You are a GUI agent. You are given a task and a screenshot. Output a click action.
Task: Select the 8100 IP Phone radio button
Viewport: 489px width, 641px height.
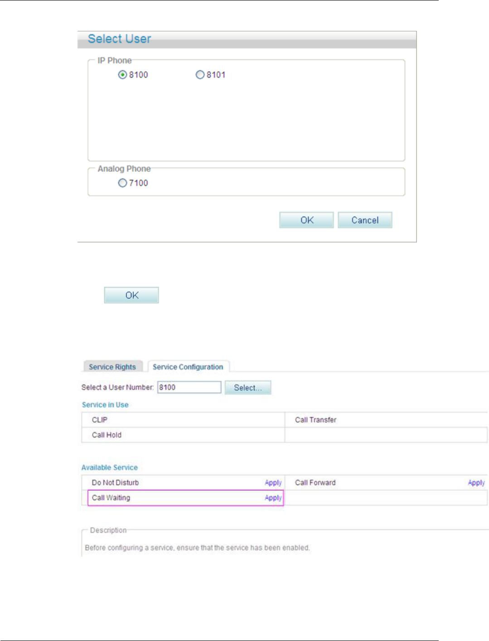click(122, 75)
